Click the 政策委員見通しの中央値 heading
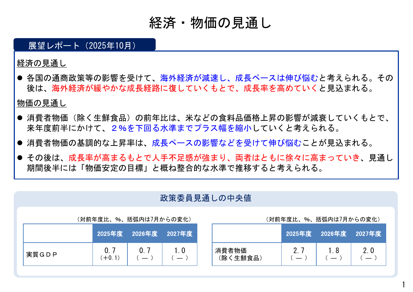Screen dimensions: 413x292 206,198
